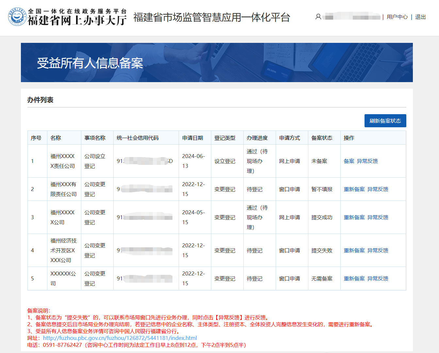Click the 福建省市场监管智慧应用一体化平台 title
The image size is (439, 353).
pyautogui.click(x=212, y=17)
